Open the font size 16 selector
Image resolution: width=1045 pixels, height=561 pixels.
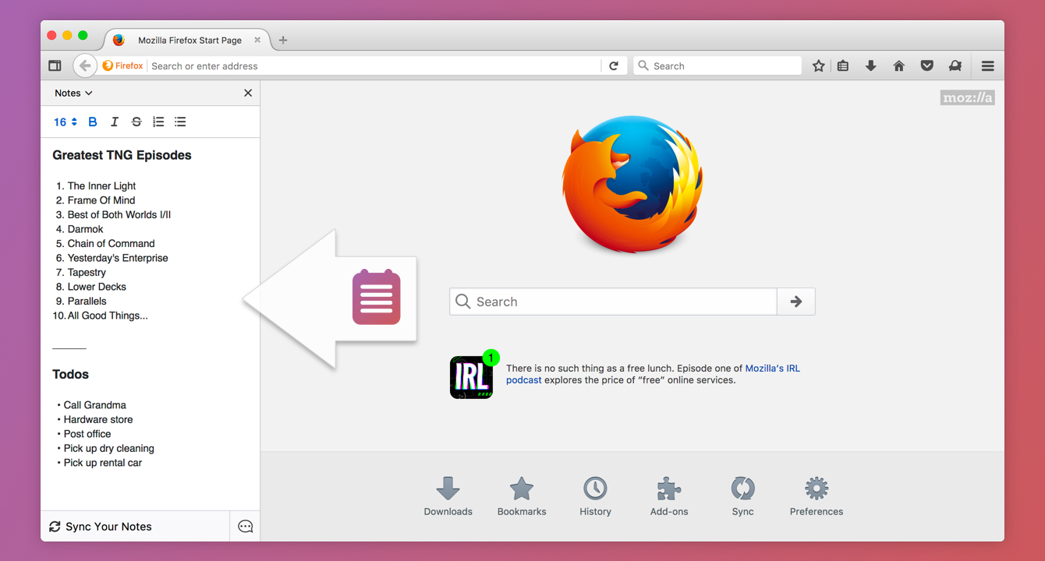(65, 122)
